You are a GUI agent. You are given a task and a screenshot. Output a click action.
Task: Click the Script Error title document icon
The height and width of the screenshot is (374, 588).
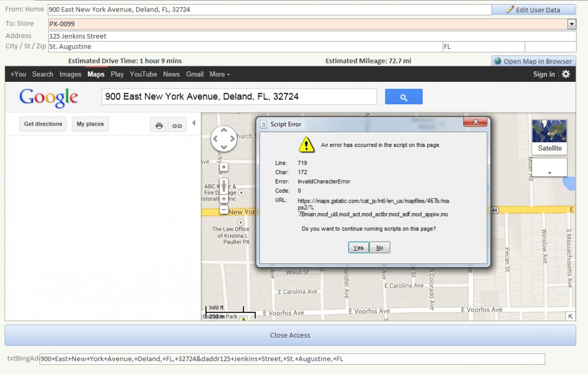[264, 124]
